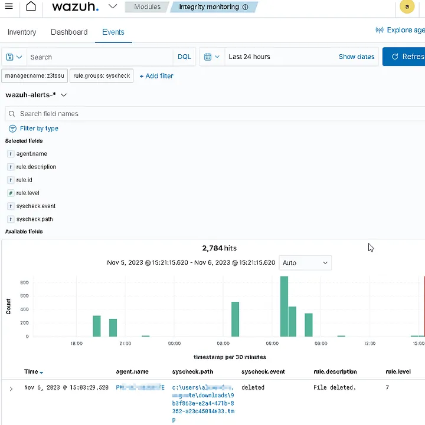Click the rule level value 7
Image resolution: width=425 pixels, height=425 pixels.
click(x=387, y=388)
